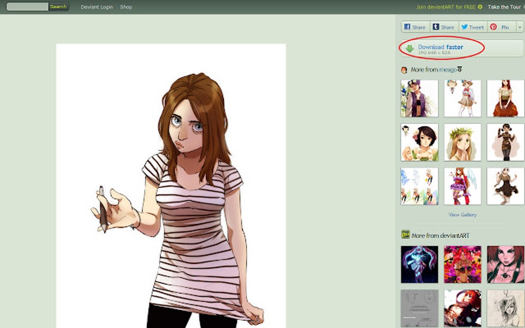Screen dimensions: 525x328
Task: Click the deviantART logo beside 'More from deviantART'
Action: click(405, 234)
